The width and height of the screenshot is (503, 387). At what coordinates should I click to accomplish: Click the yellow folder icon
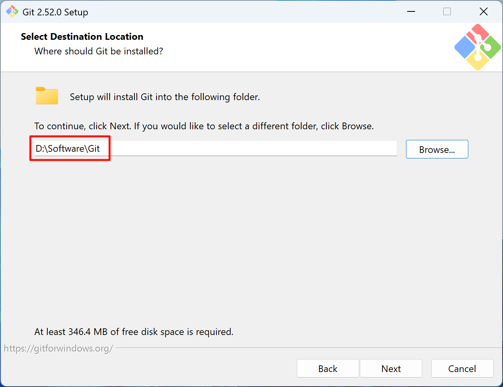[x=47, y=96]
